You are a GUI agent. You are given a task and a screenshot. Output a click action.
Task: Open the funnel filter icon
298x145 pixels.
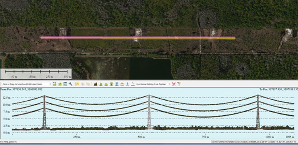(179, 84)
